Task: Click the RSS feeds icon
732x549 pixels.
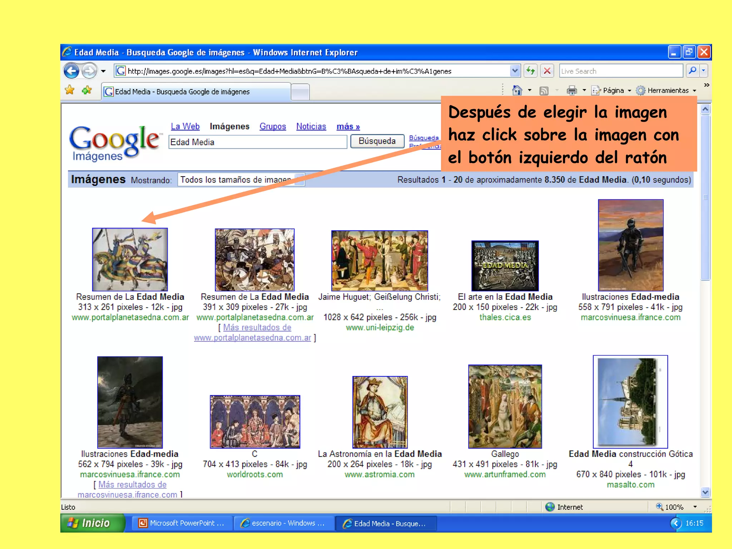Action: click(544, 91)
